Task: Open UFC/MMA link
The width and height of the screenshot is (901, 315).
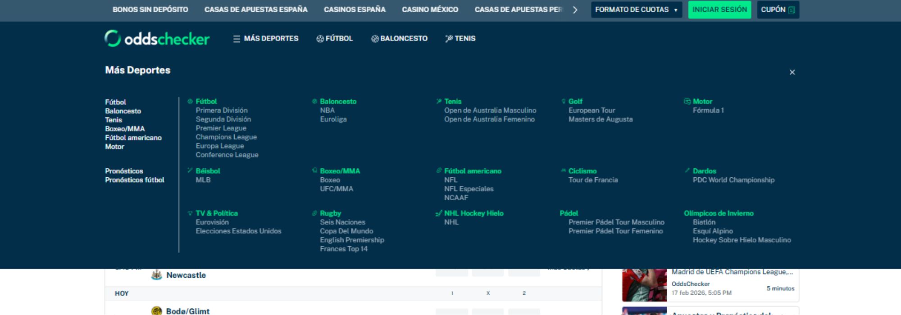Action: tap(337, 189)
